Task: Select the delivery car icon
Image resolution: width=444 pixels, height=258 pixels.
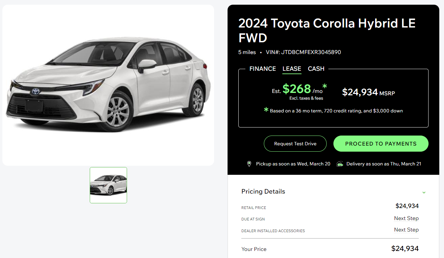Action: 339,164
